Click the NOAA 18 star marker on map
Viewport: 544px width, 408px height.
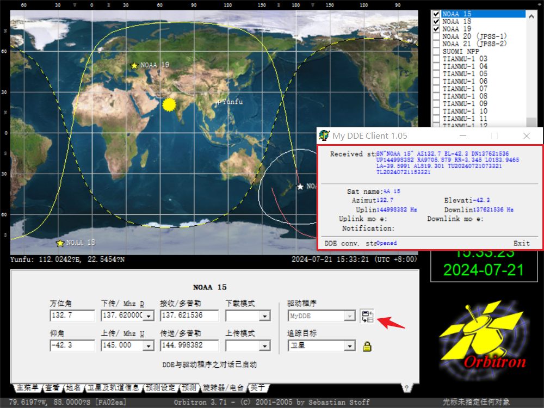point(60,243)
